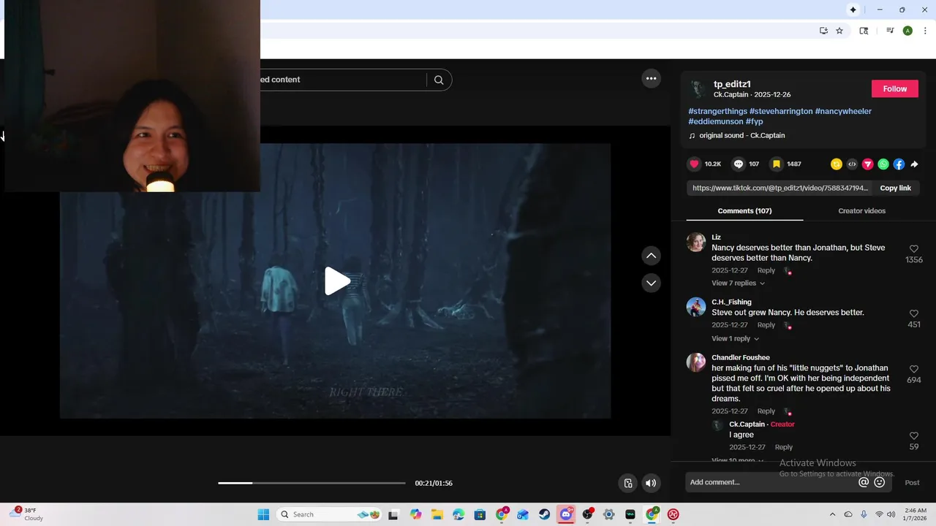Open Steam from the taskbar

(544, 514)
